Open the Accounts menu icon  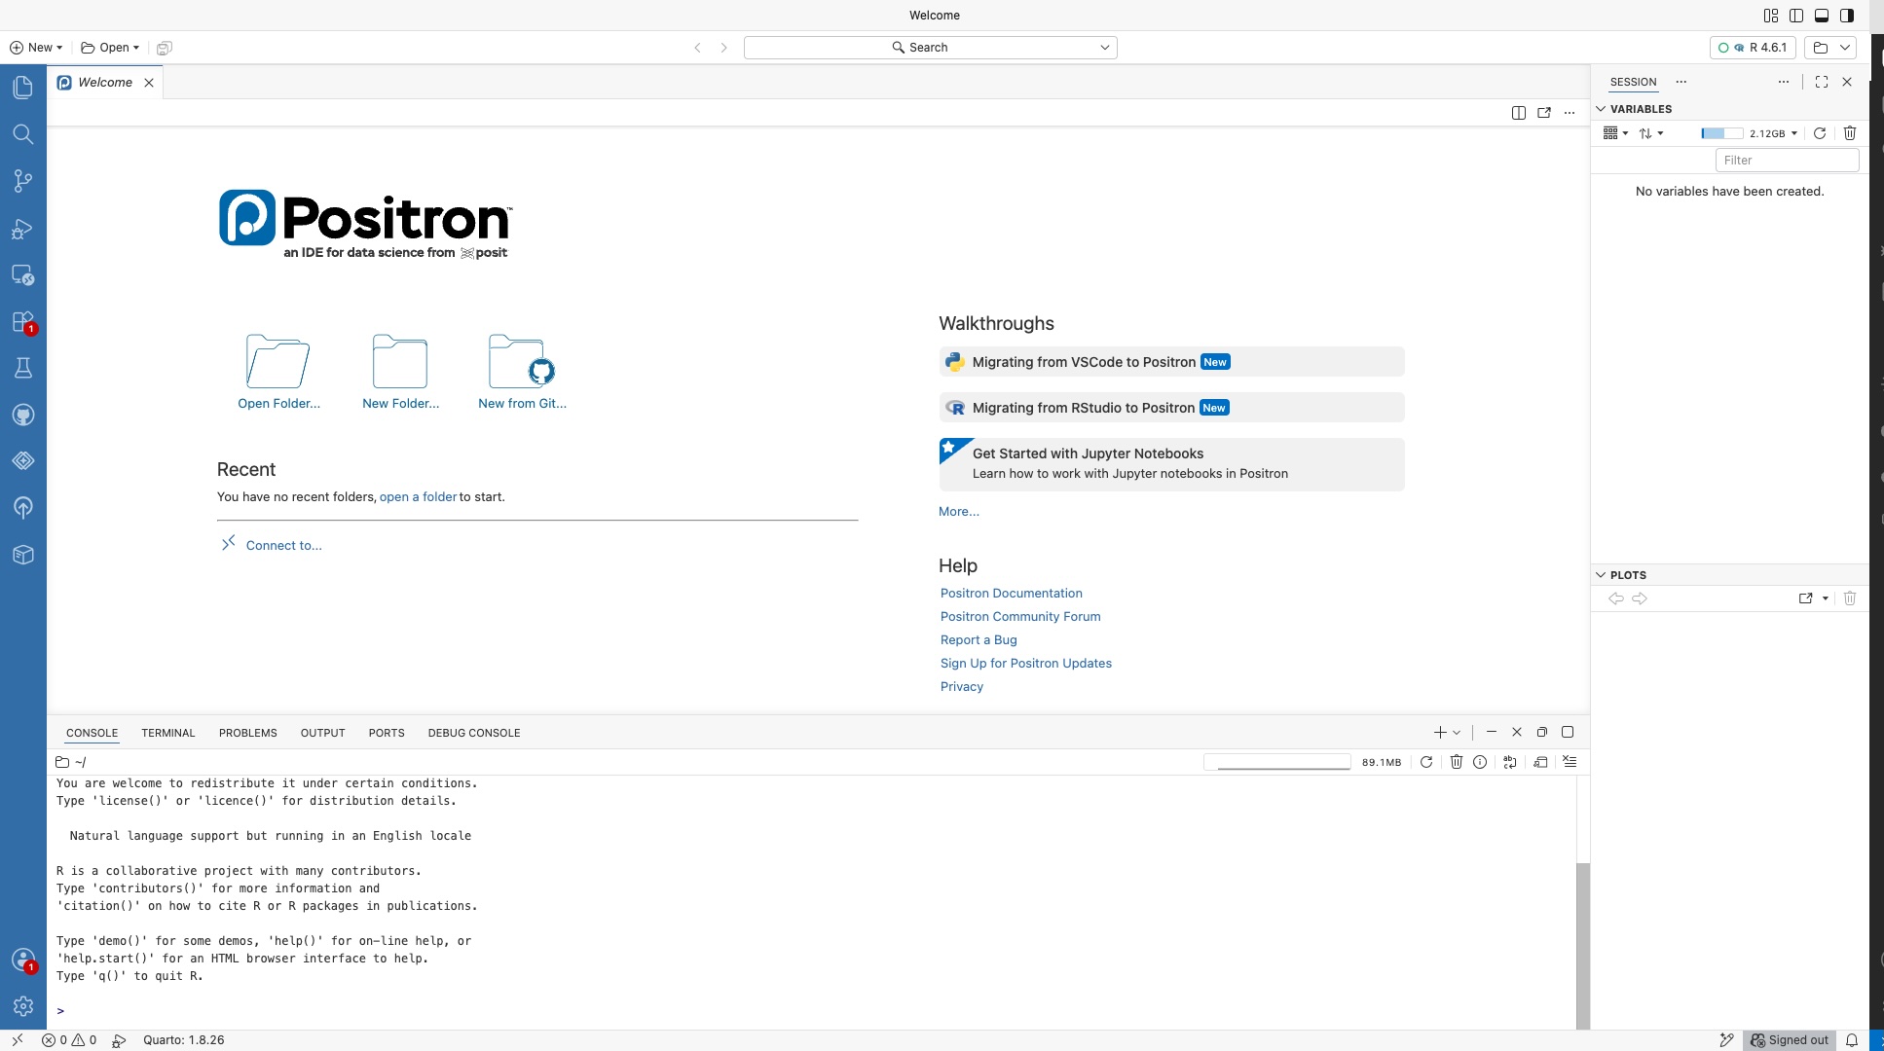23,960
